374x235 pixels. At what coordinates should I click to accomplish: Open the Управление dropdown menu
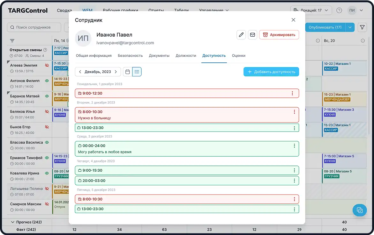tap(214, 10)
